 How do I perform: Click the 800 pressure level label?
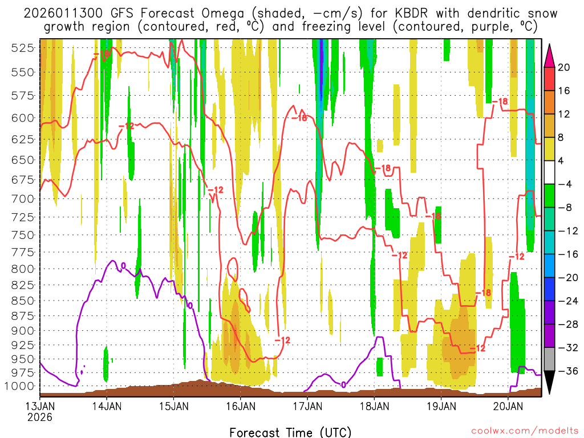22,269
